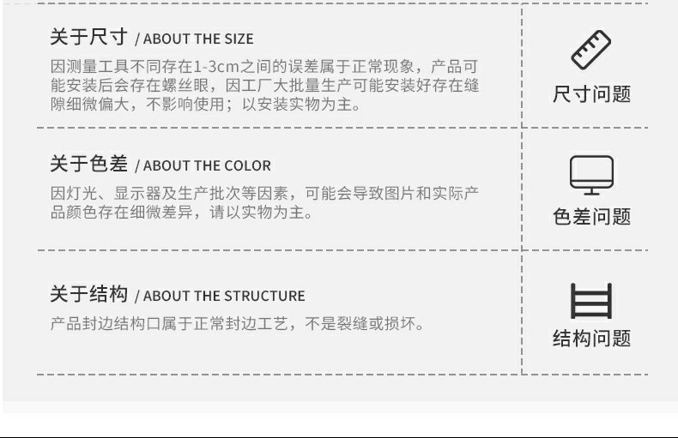Click the shelf structure icon
The image size is (678, 438).
pos(591,302)
